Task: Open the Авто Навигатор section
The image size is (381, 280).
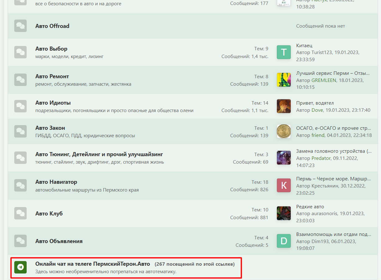Action: point(56,182)
